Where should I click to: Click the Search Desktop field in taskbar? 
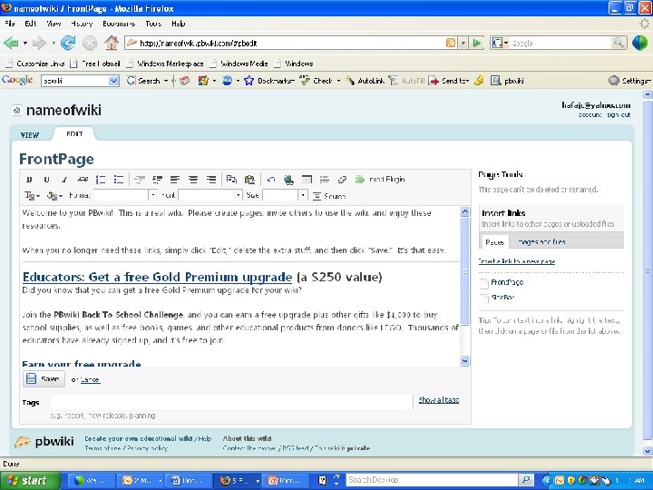pos(433,480)
